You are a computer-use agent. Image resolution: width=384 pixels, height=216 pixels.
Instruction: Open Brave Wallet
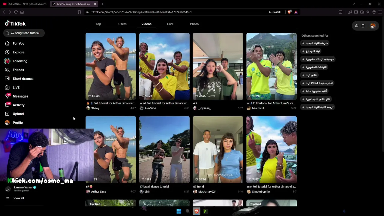tap(362, 12)
